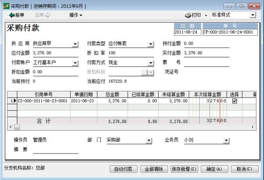The height and width of the screenshot is (180, 264).
Task: Expand the 部门 department dropdown
Action: point(149,140)
